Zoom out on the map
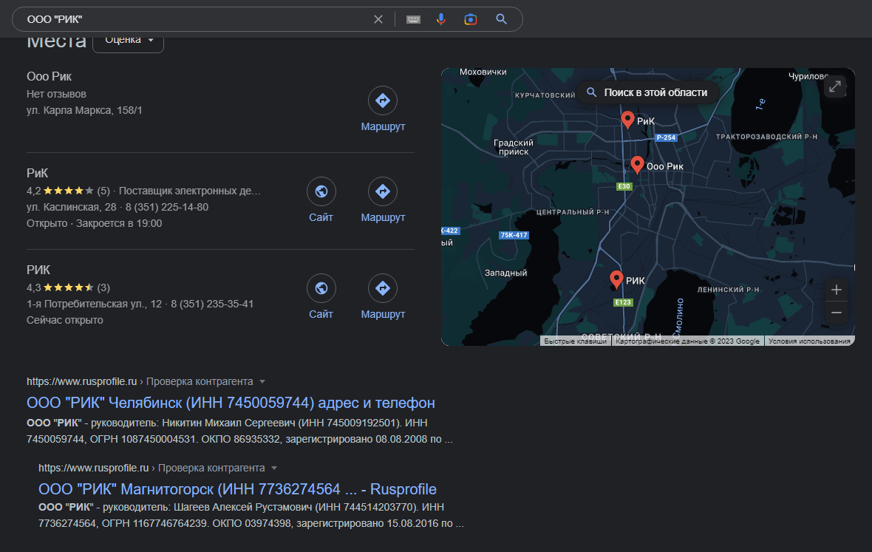This screenshot has height=552, width=872. [837, 313]
